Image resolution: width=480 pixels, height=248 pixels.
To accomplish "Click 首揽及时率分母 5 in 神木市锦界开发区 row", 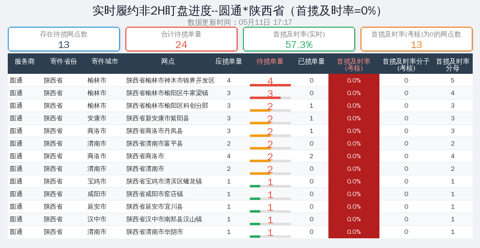I will pyautogui.click(x=452, y=81).
